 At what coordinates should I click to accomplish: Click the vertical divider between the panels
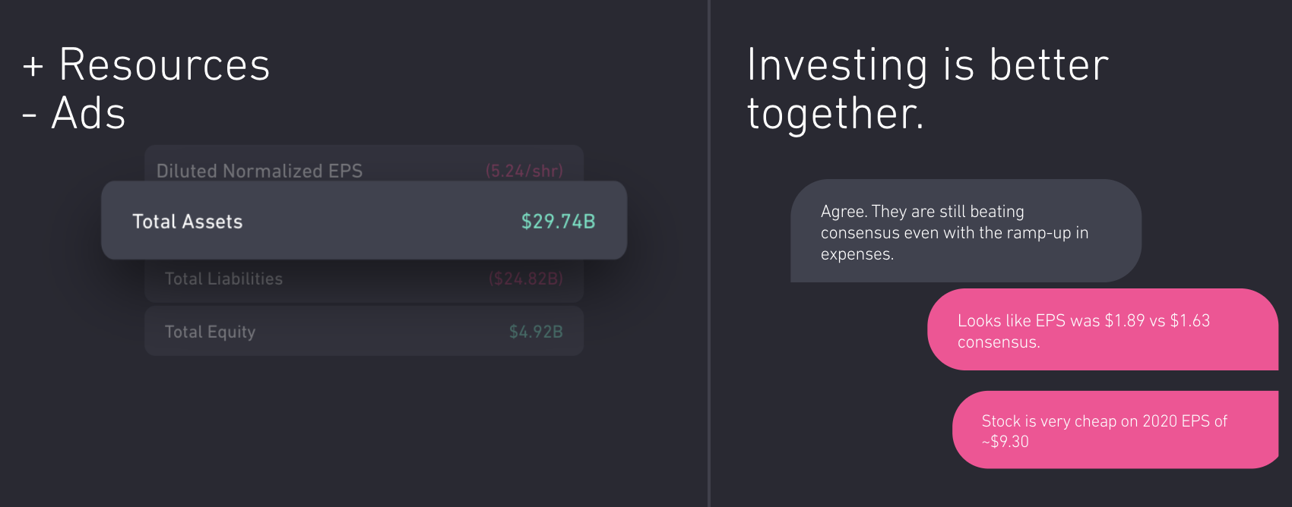point(709,253)
